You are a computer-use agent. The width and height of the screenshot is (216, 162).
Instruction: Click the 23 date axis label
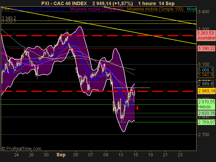tap(180, 155)
